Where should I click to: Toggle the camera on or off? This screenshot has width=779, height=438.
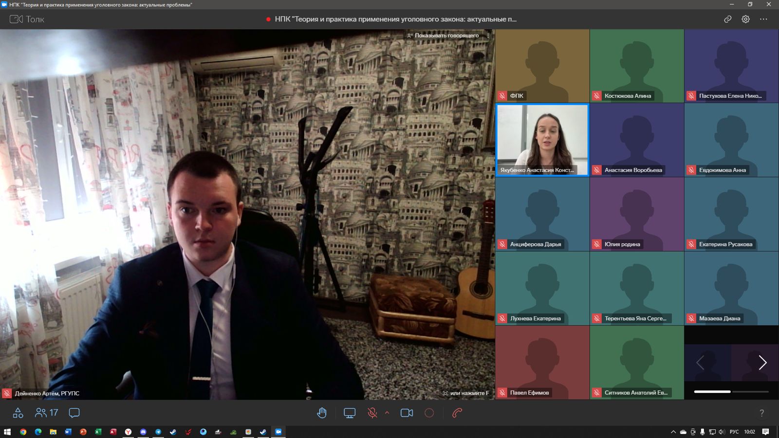(407, 413)
